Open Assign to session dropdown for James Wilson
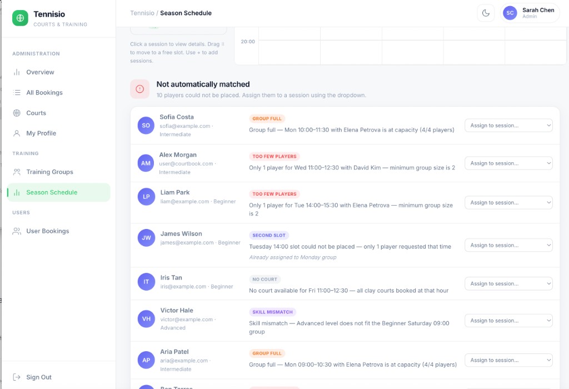Viewport: 569px width, 389px height. tap(508, 245)
